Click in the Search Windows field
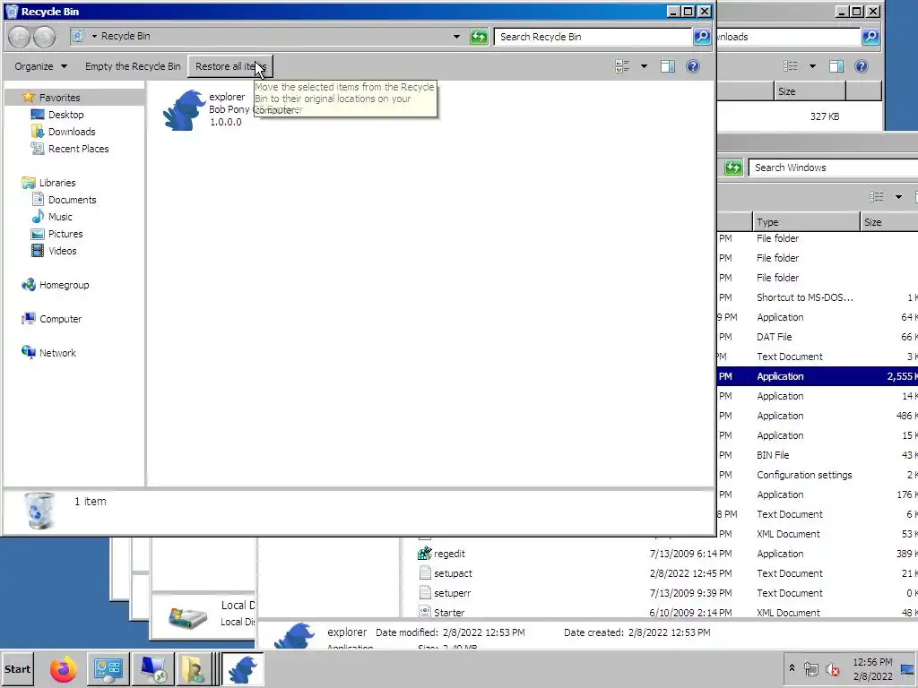This screenshot has width=918, height=688. tap(834, 168)
